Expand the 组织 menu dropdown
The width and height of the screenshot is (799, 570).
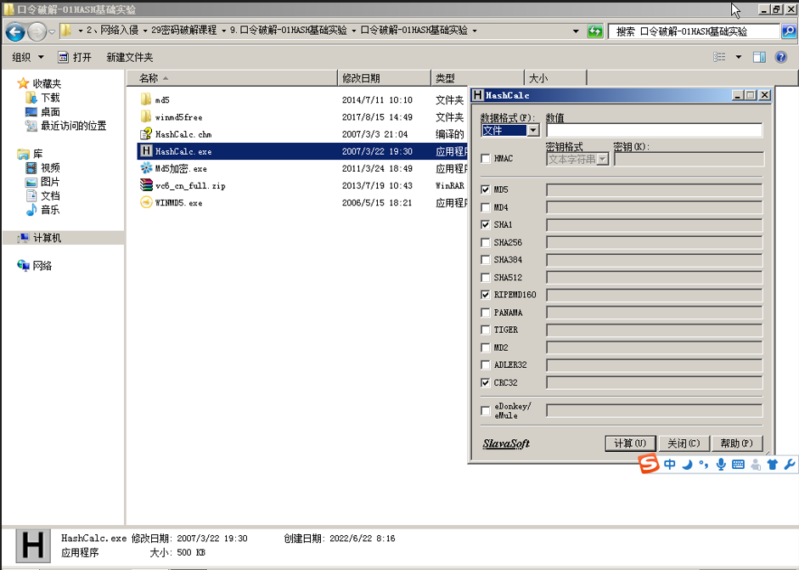41,57
